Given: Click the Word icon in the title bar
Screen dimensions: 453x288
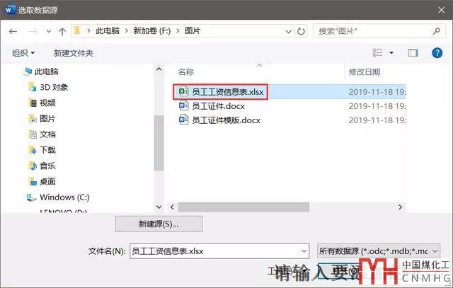Looking at the screenshot, I should [9, 10].
